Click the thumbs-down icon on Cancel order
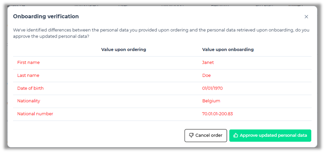 click(x=191, y=135)
